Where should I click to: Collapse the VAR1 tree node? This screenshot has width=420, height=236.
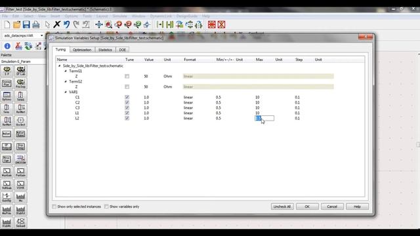click(66, 92)
